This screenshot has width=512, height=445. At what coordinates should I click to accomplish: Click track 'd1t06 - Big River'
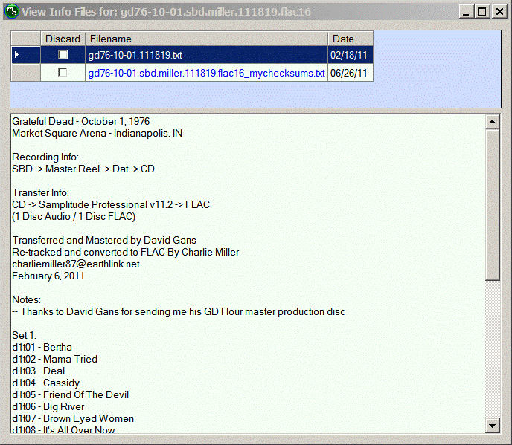tap(48, 407)
